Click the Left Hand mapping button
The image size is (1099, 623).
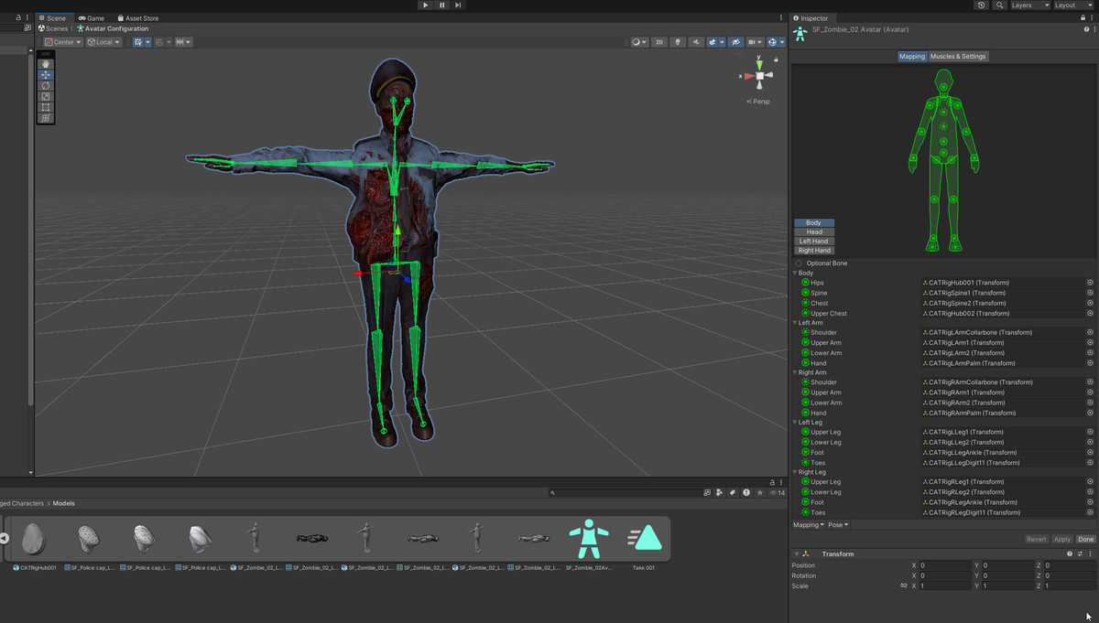click(814, 242)
